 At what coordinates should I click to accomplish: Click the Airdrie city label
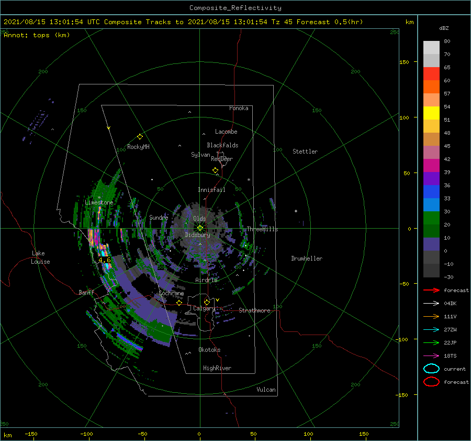pyautogui.click(x=206, y=280)
